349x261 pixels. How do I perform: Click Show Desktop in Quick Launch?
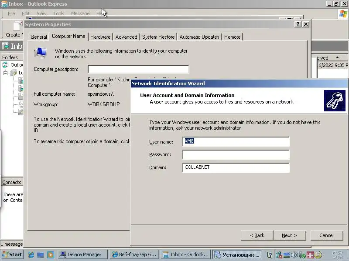[x=41, y=255]
